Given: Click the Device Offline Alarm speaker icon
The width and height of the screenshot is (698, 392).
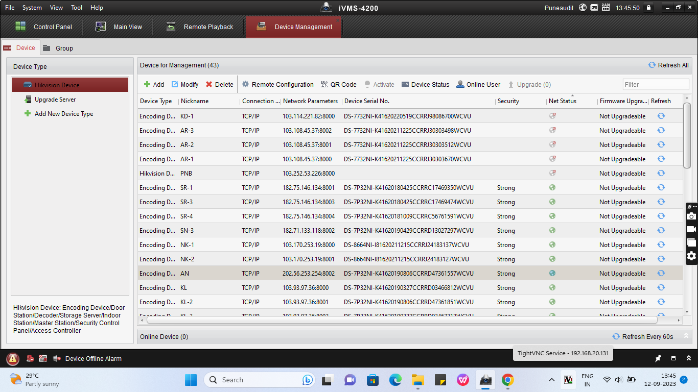Looking at the screenshot, I should pyautogui.click(x=57, y=359).
